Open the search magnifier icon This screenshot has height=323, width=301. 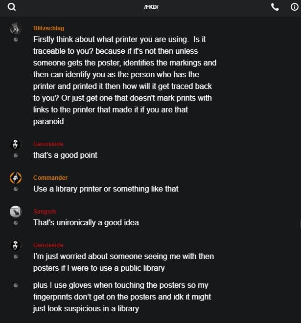12,7
